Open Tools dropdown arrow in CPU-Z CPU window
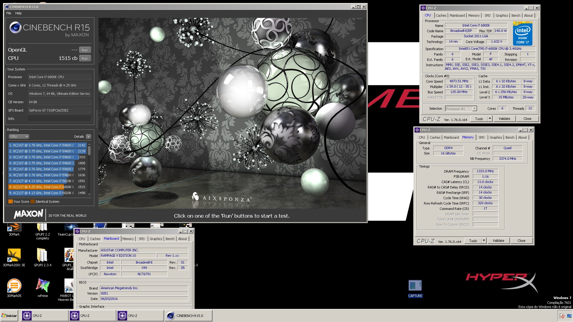 pyautogui.click(x=490, y=119)
